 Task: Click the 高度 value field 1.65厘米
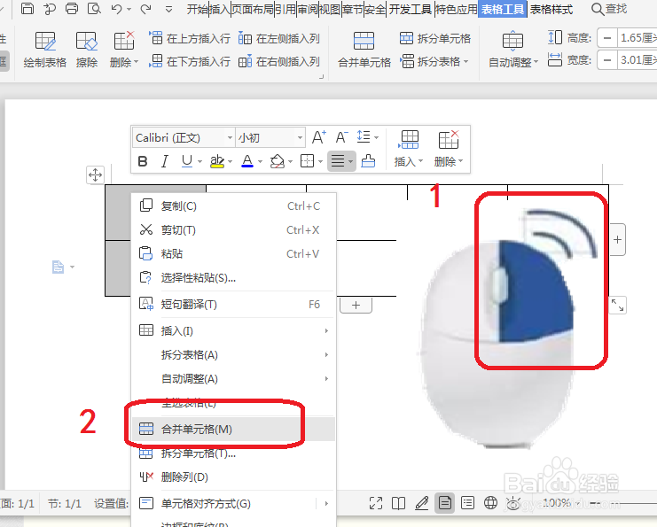pos(637,38)
